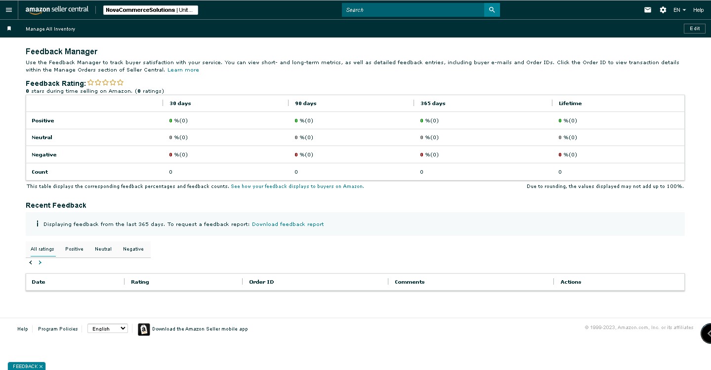Click the 30 days column header
This screenshot has width=711, height=370.
click(x=180, y=104)
